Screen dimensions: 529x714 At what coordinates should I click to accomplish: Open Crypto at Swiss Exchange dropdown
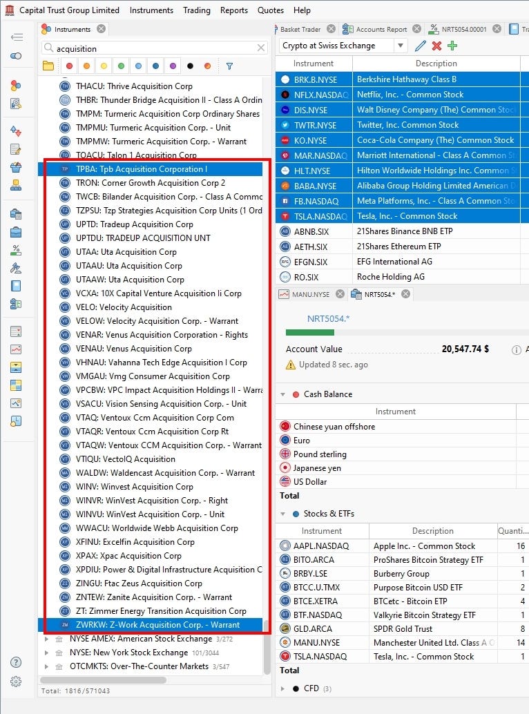tap(400, 46)
